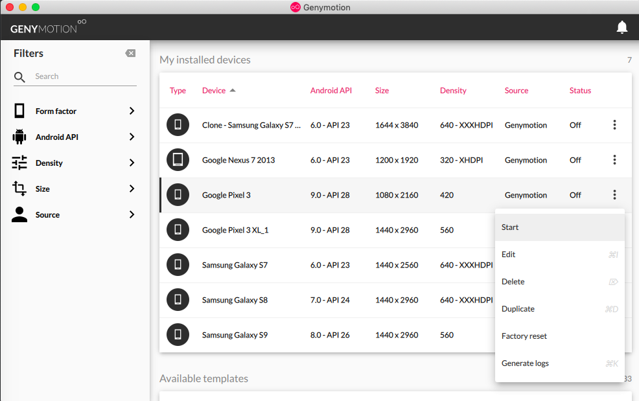Screen dimensions: 639x401
Task: Select the Samsung Galaxy S8 device name
Action: (x=235, y=300)
